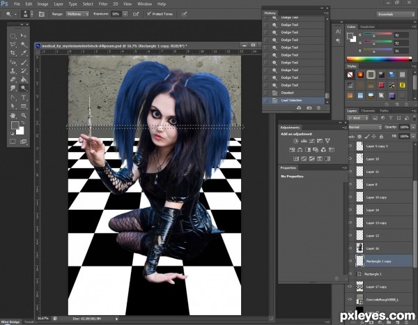Select the Red Eye healing tool
This screenshot has width=418, height=325.
click(13, 63)
